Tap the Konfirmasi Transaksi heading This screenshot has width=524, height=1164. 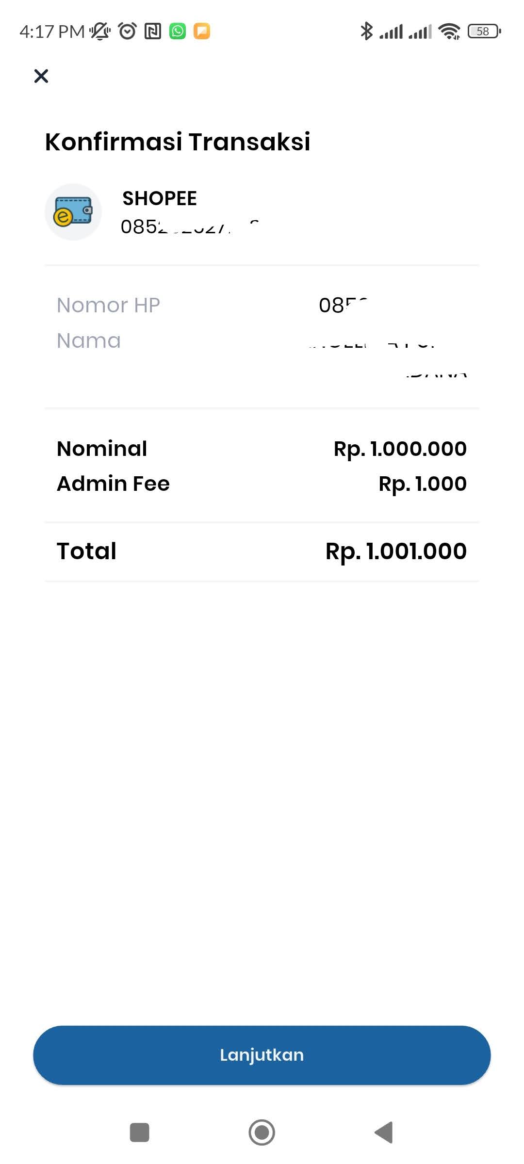[178, 142]
